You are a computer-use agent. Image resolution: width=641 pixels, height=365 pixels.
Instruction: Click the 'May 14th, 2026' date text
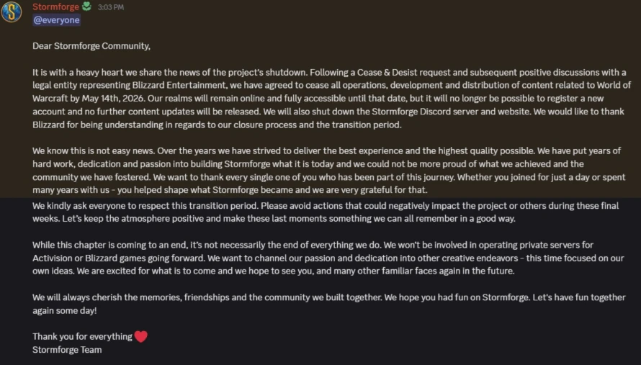click(x=113, y=99)
